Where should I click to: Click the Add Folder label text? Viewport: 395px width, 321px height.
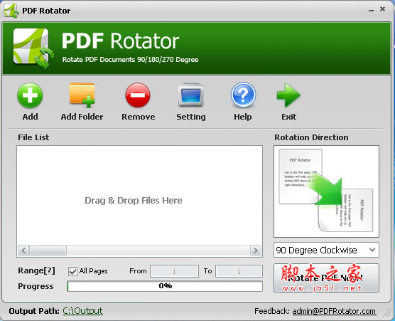(x=82, y=117)
